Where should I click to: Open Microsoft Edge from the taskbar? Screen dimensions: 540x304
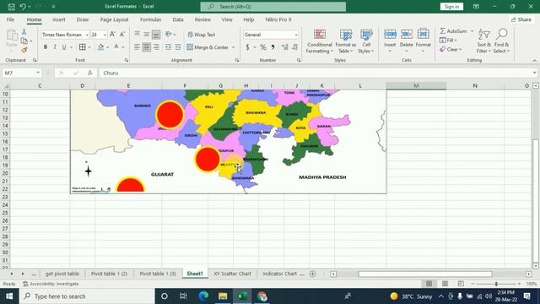coord(203,296)
